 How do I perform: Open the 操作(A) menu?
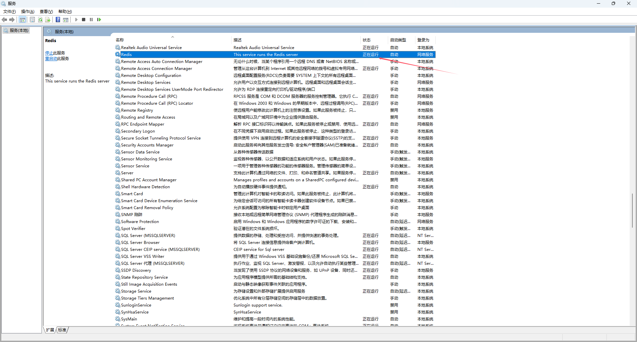28,12
